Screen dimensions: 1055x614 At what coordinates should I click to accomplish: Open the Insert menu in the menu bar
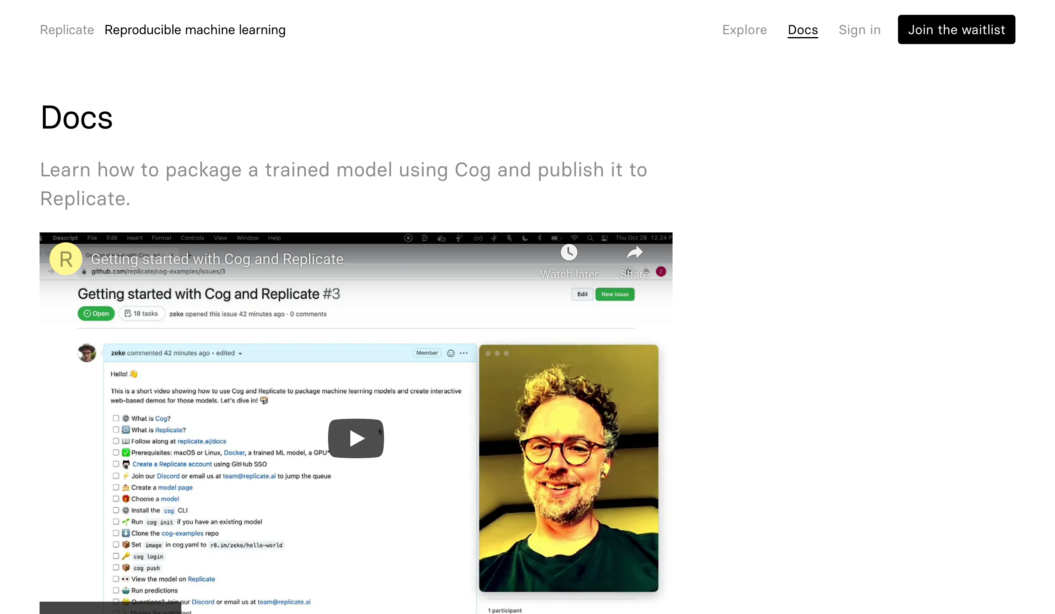click(134, 238)
